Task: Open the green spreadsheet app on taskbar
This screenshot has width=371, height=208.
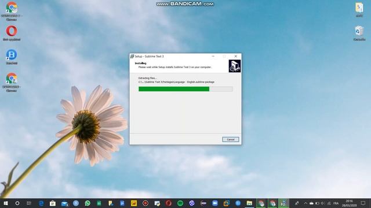Action: (x=99, y=203)
